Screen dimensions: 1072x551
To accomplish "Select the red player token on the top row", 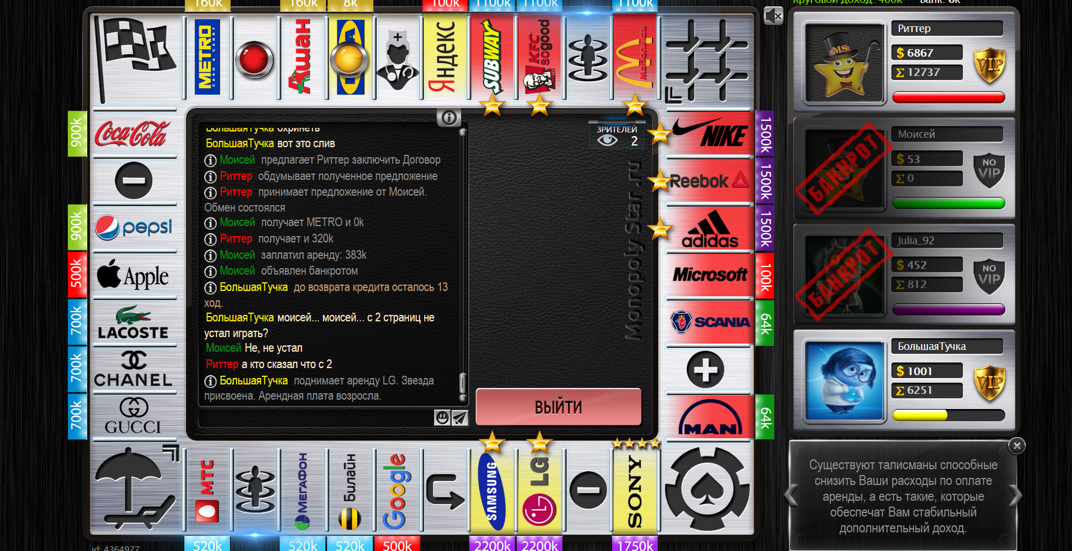I will click(x=255, y=60).
